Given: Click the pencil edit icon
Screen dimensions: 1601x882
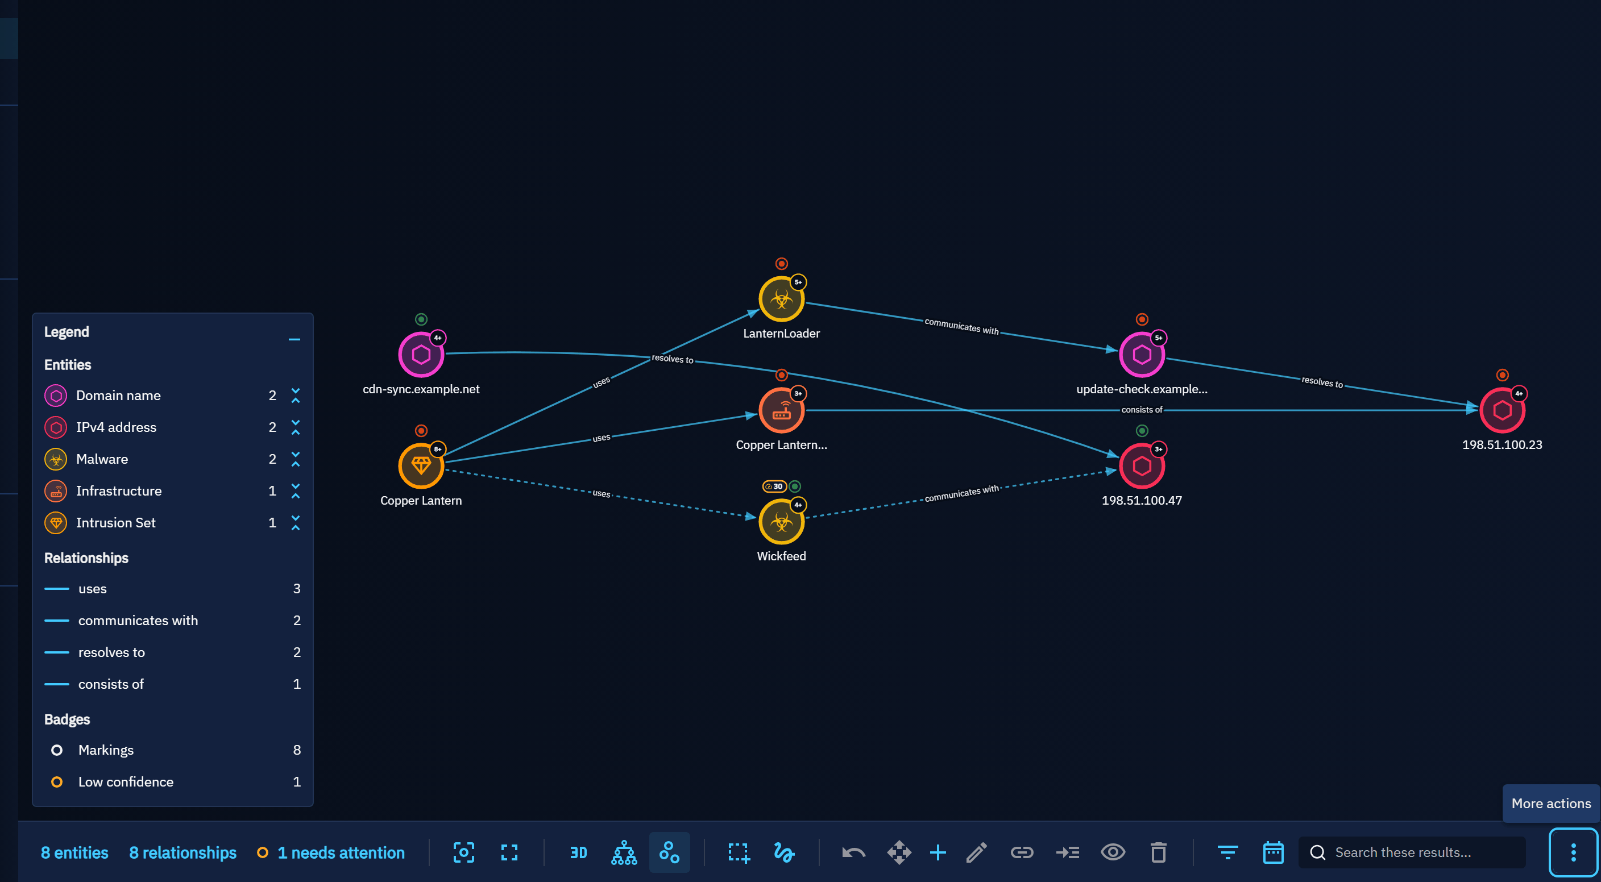Looking at the screenshot, I should point(976,852).
